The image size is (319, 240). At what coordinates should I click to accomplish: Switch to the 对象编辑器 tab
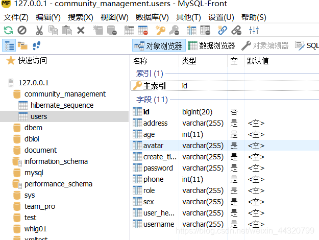pyautogui.click(x=265, y=45)
